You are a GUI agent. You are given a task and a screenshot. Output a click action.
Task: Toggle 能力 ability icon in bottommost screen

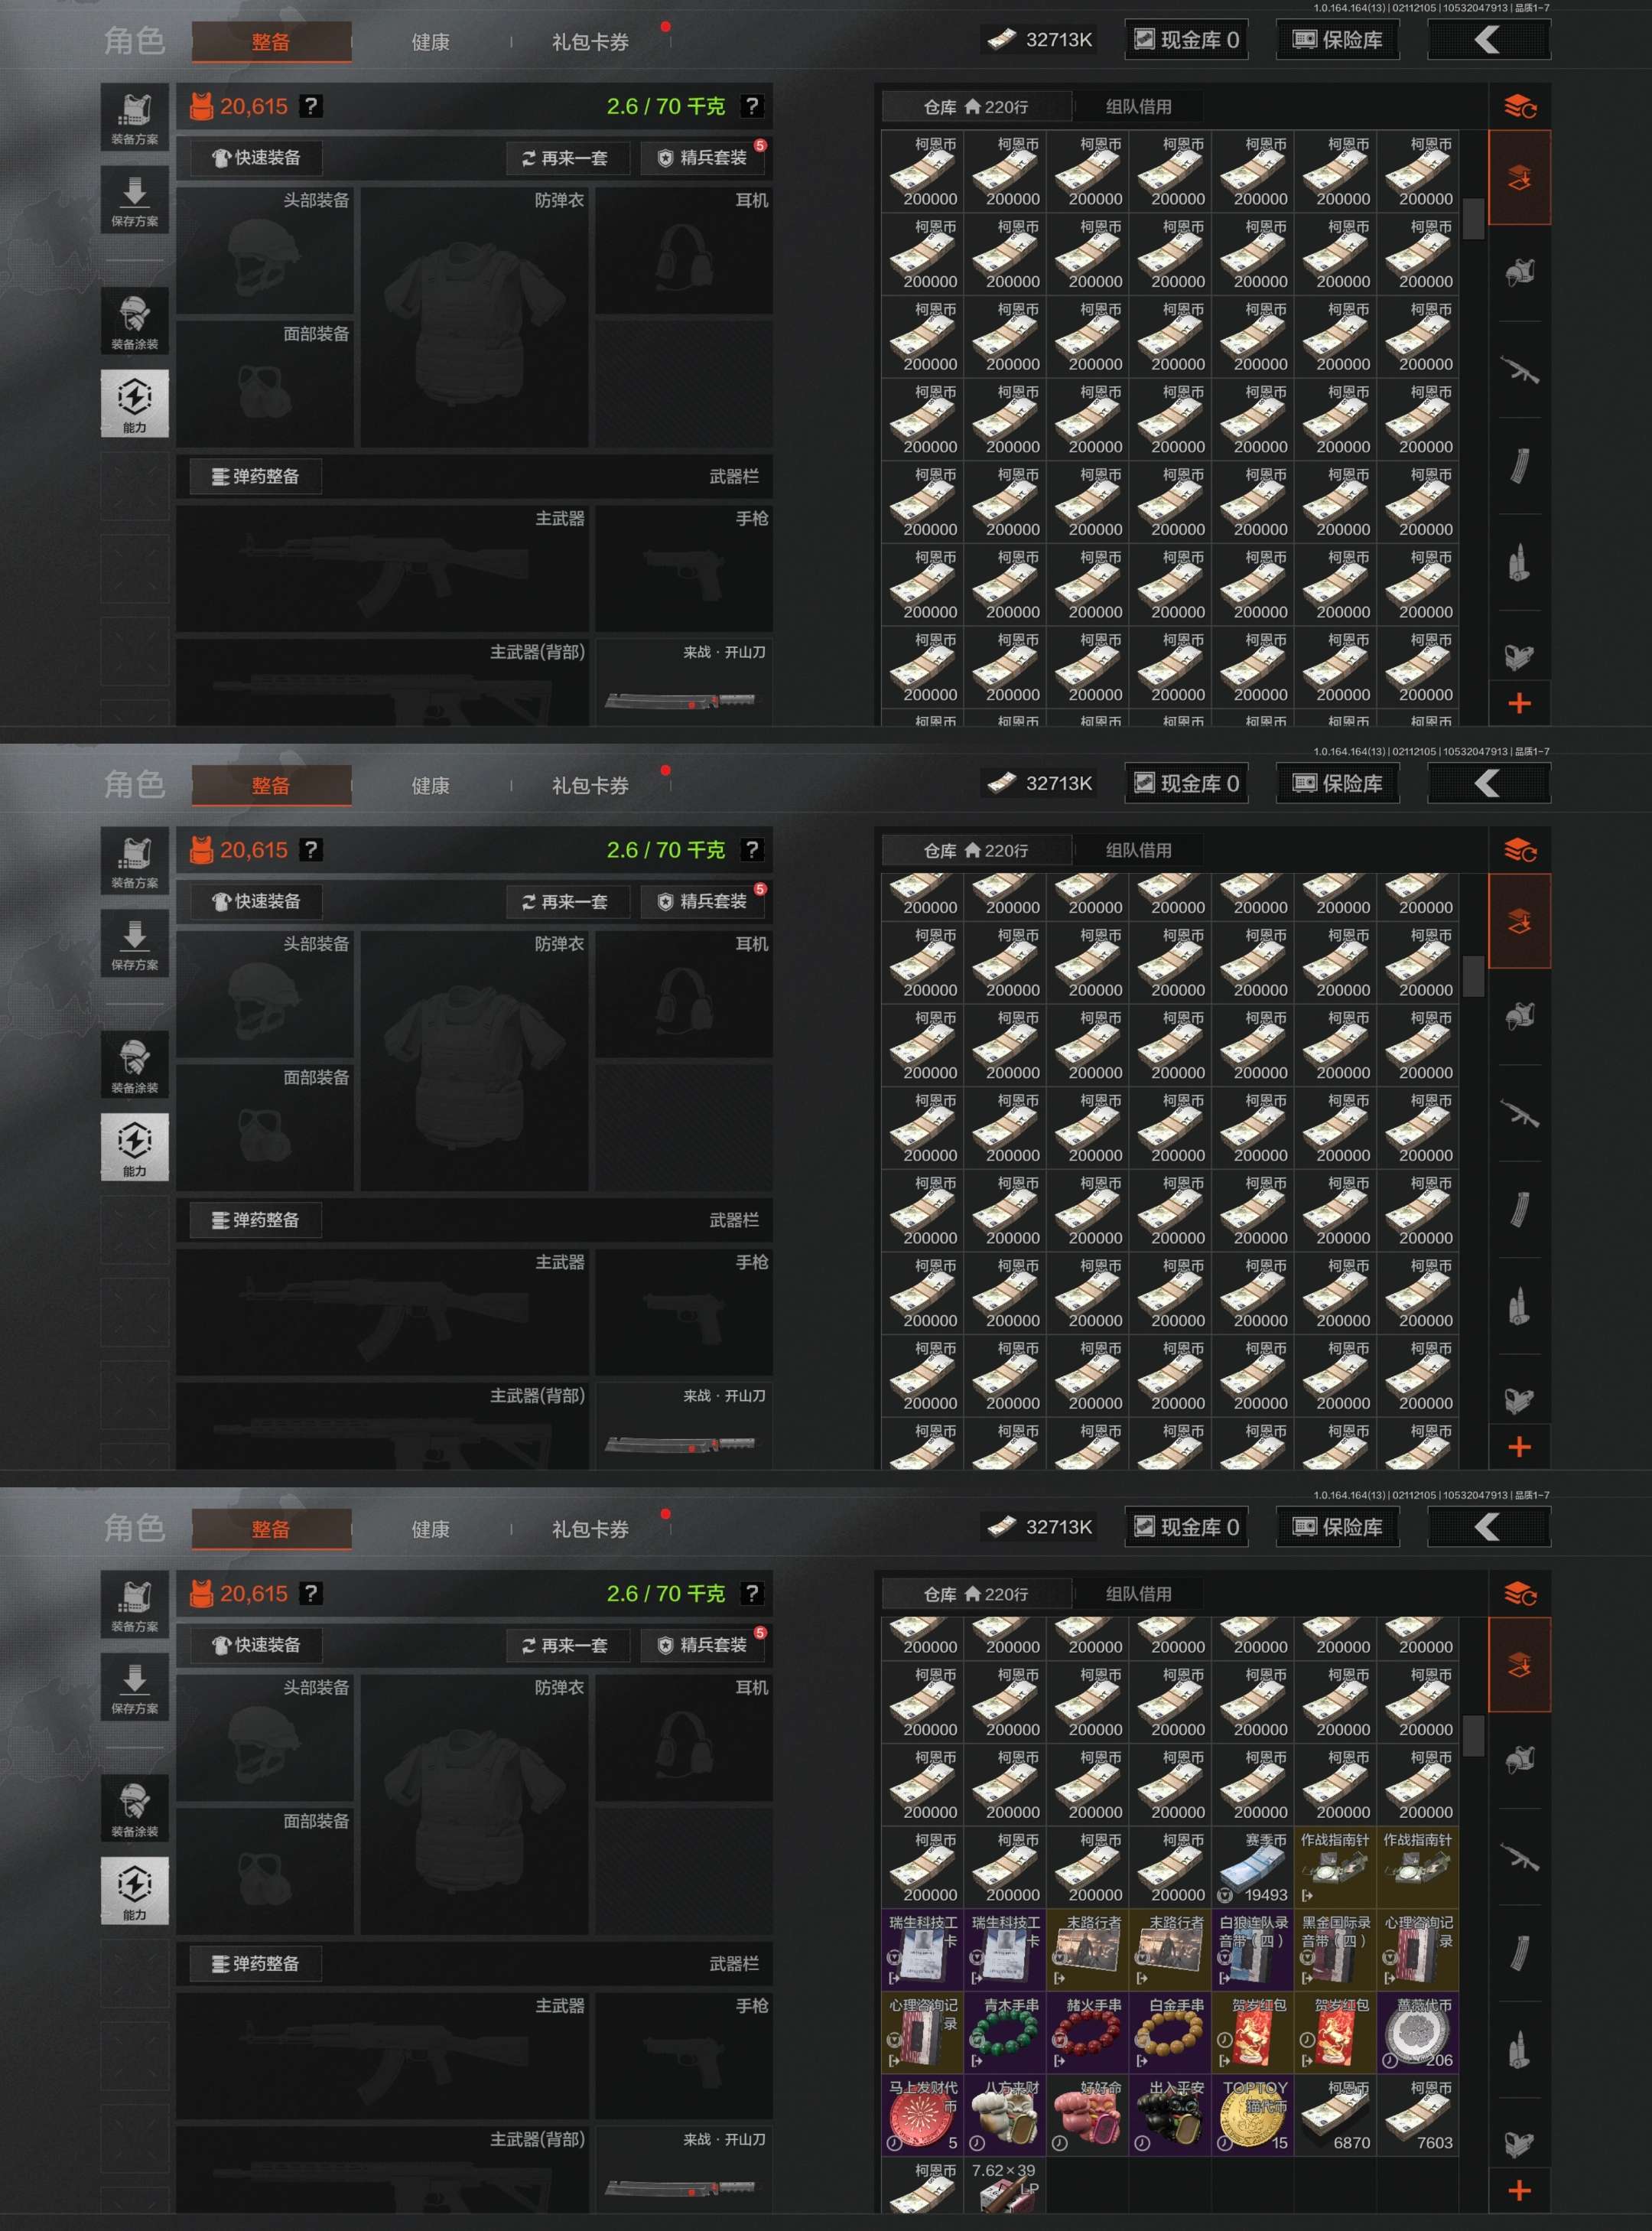click(x=135, y=1891)
